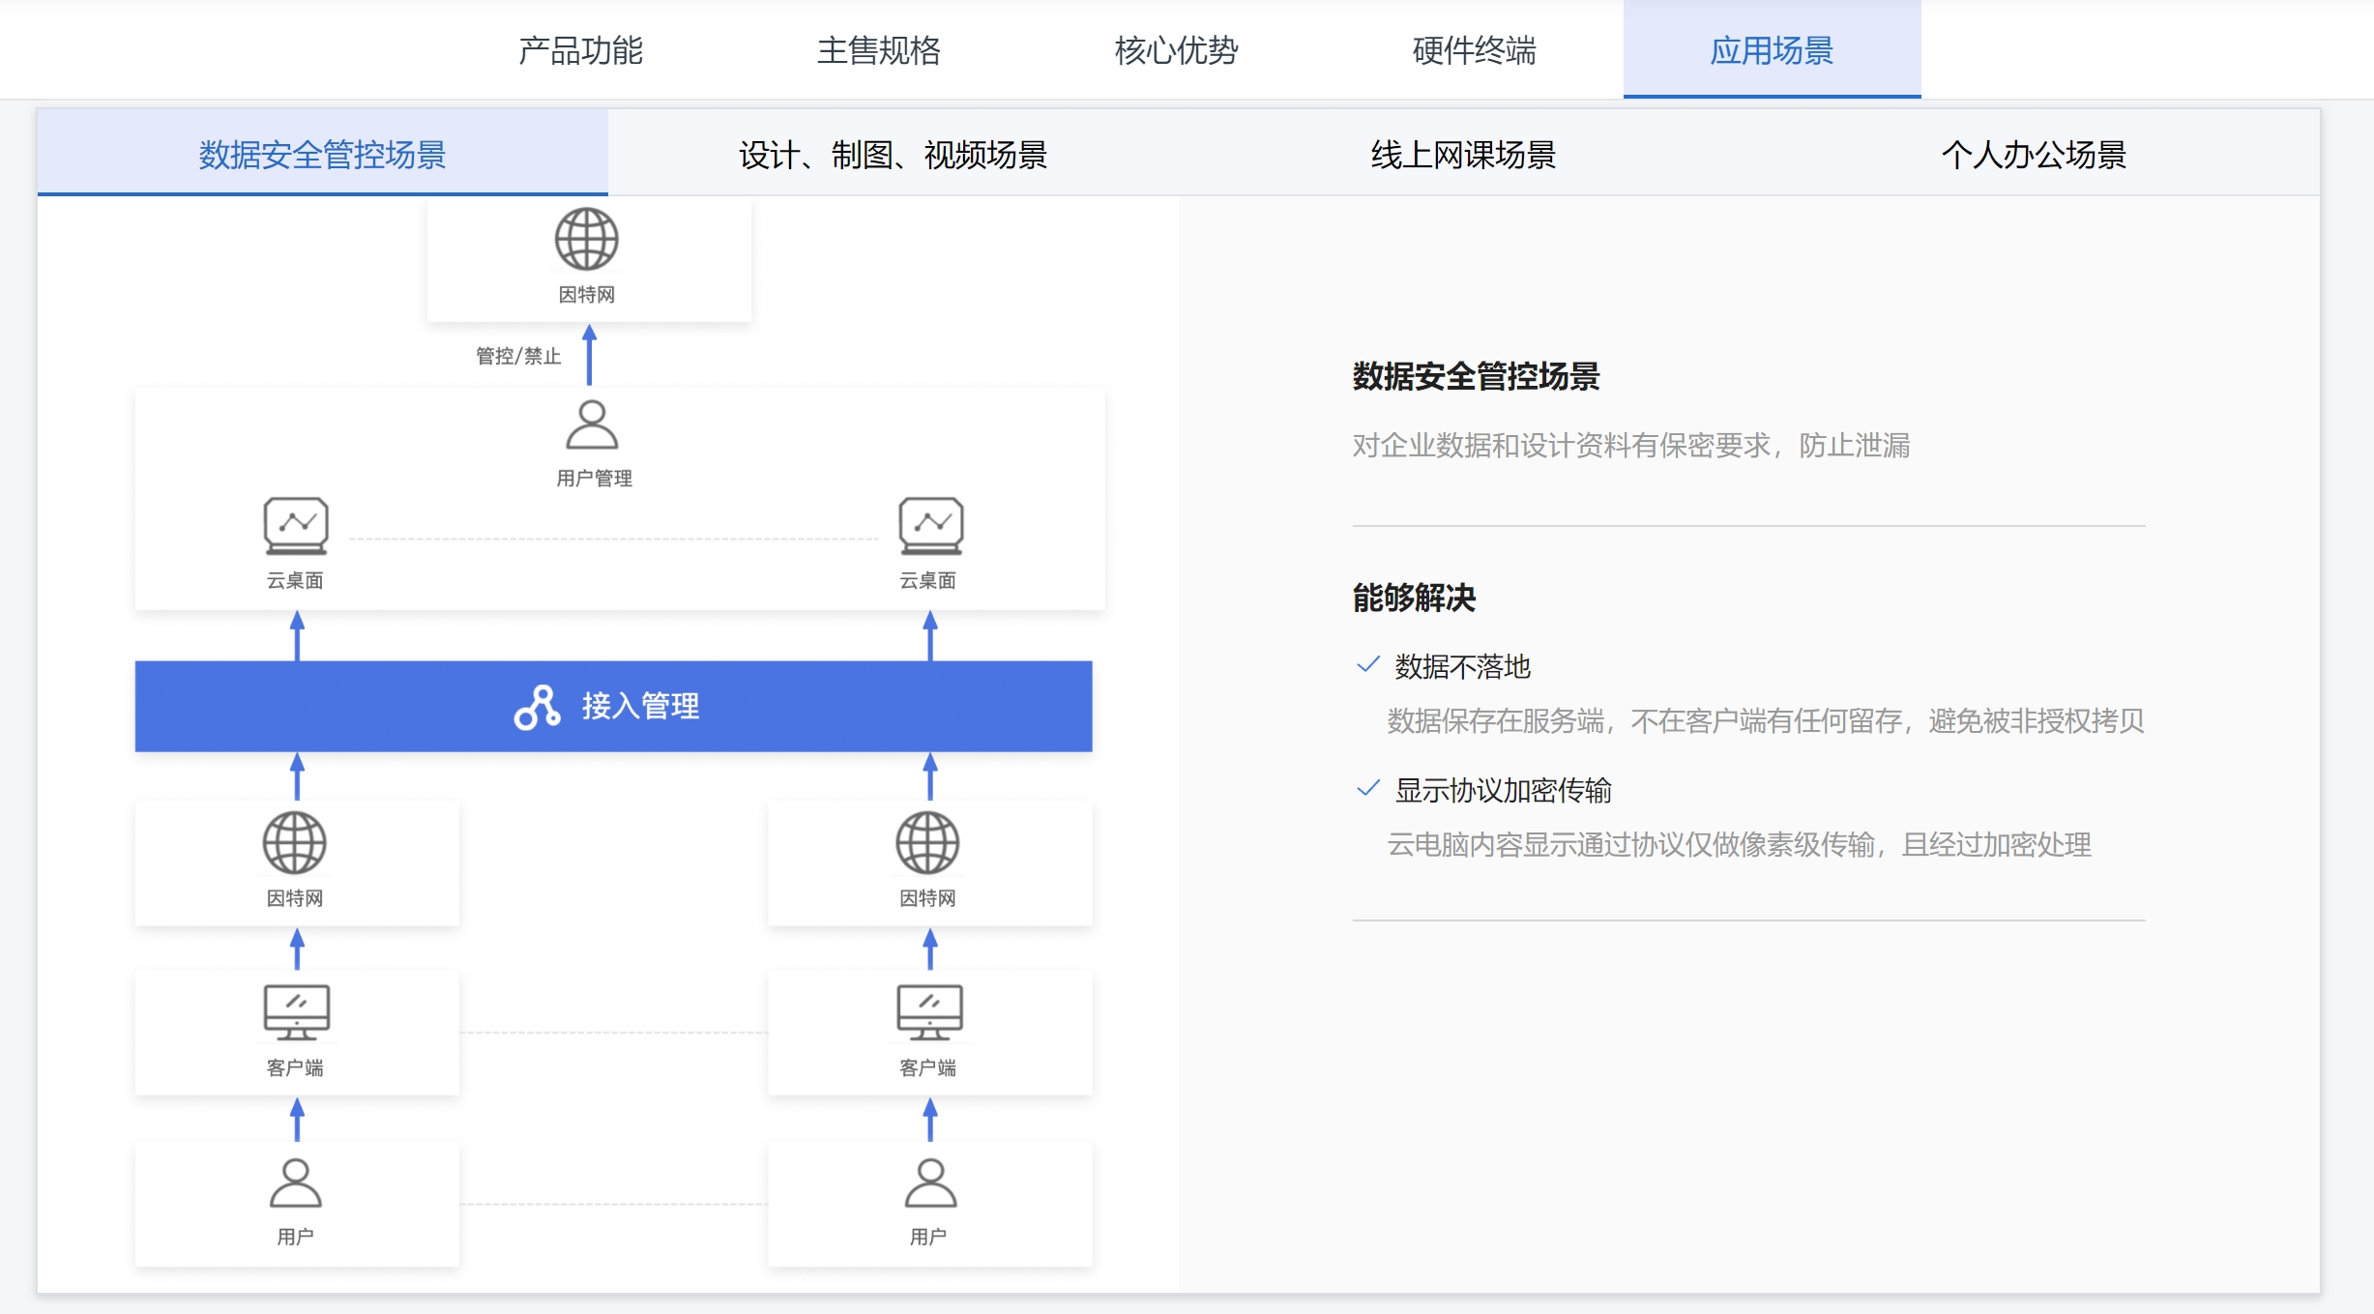Viewport: 2374px width, 1314px height.
Task: Click the top 因特网 globe icon
Action: [x=586, y=239]
